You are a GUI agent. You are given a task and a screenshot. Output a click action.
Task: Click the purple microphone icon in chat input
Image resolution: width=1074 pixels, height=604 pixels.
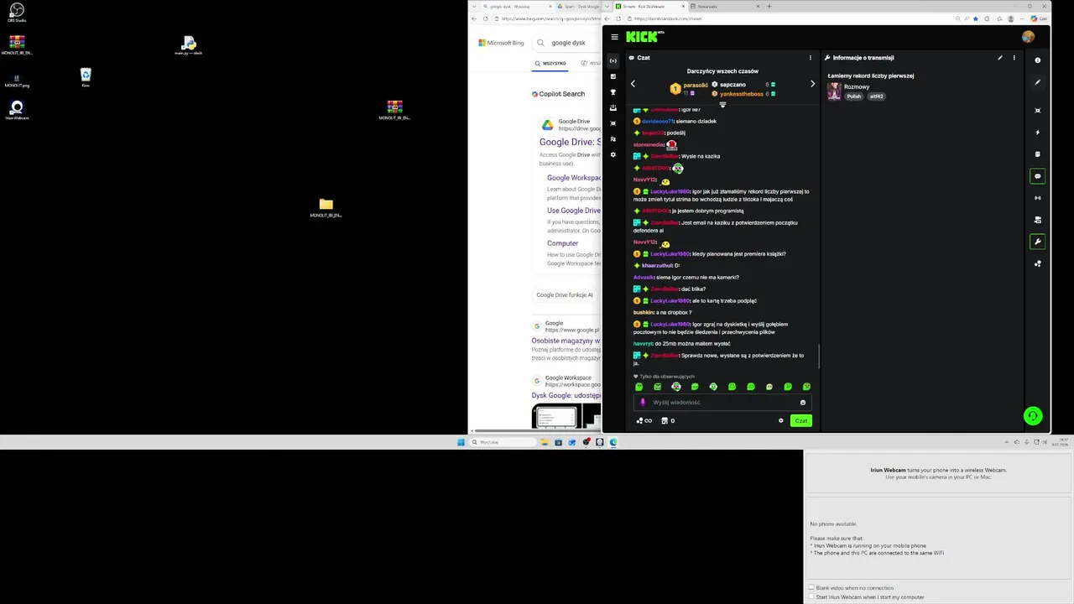tap(644, 402)
